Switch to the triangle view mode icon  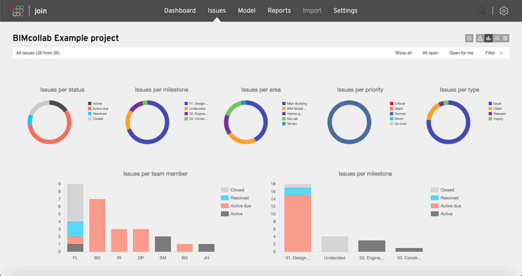(x=480, y=38)
